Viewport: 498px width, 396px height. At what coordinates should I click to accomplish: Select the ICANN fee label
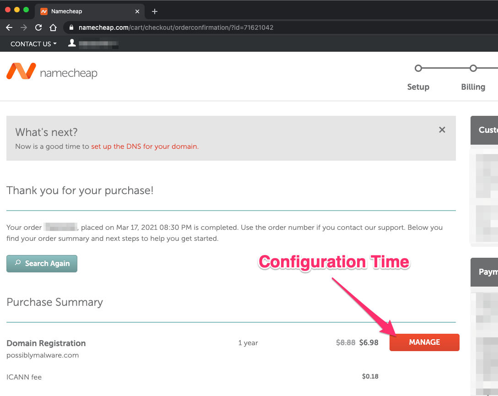pos(24,377)
